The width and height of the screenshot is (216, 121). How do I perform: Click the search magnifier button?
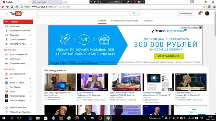tap(134, 13)
